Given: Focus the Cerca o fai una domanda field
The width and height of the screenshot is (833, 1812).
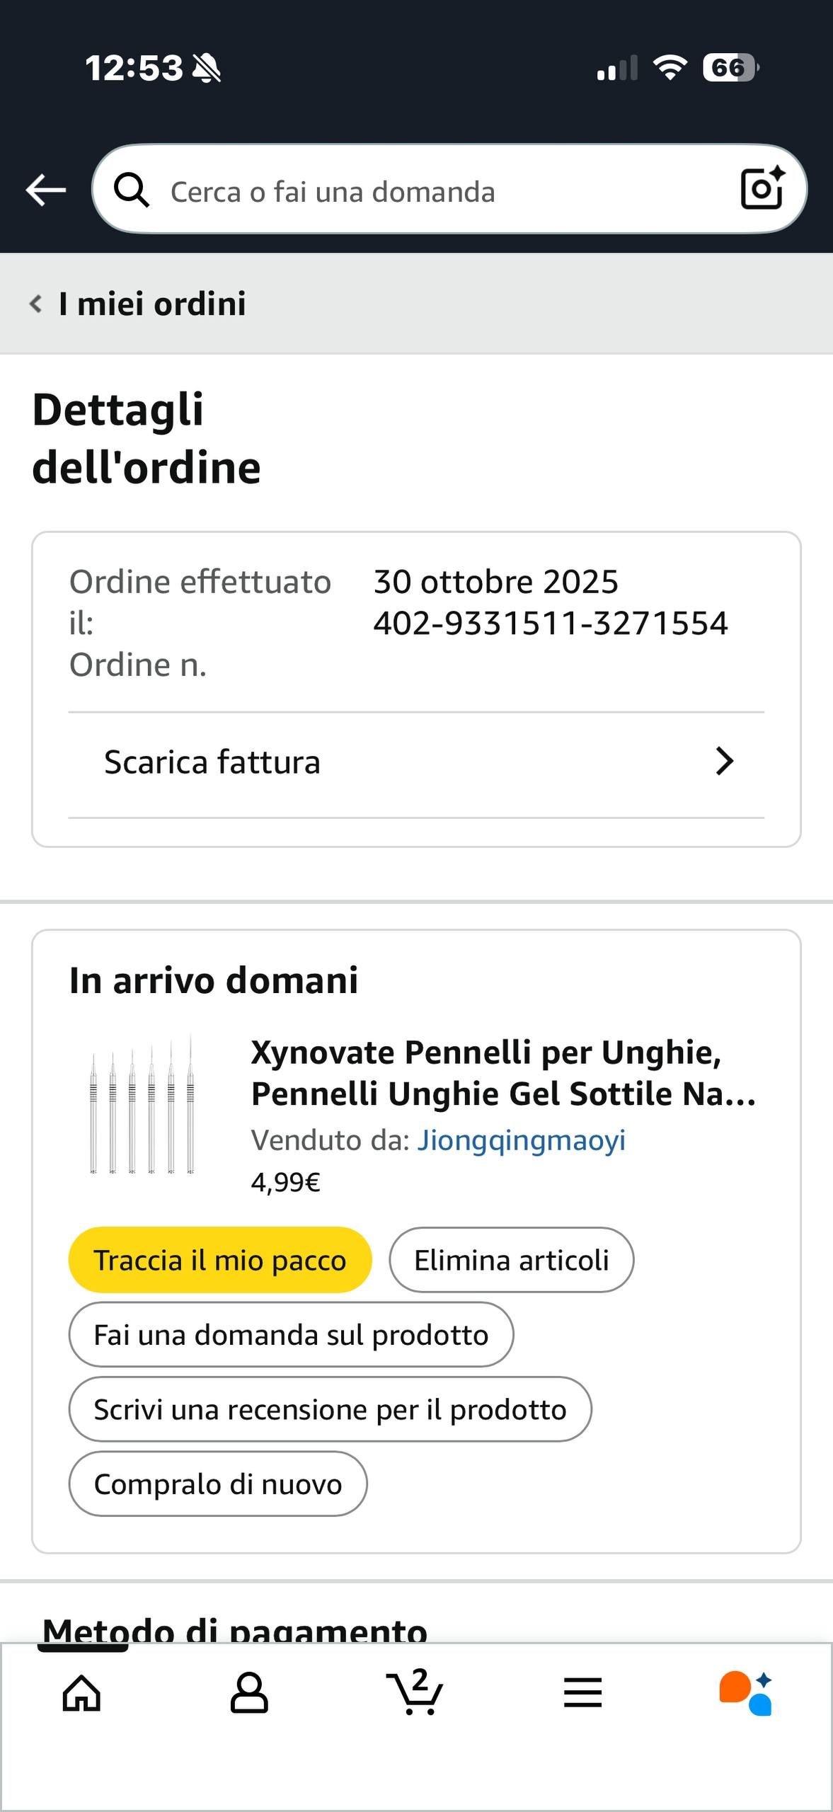Looking at the screenshot, I should coord(425,191).
